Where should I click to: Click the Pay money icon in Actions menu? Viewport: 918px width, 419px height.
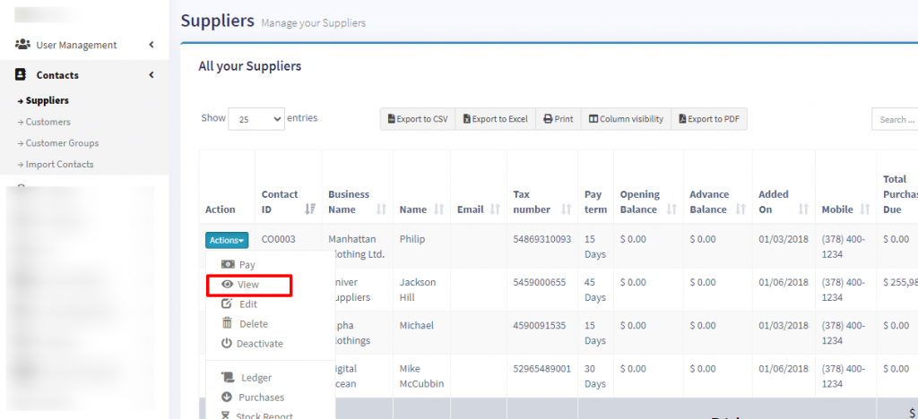coord(228,265)
